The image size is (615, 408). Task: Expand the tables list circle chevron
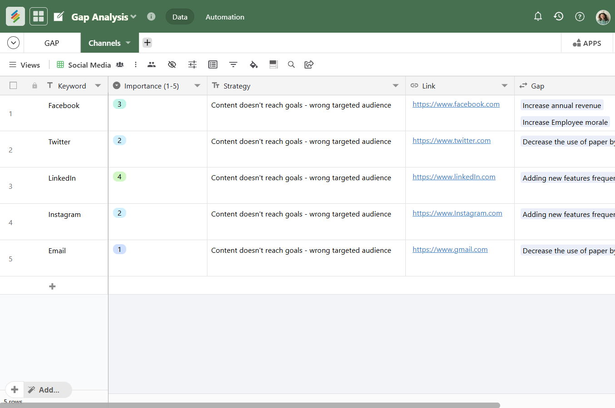(x=13, y=43)
